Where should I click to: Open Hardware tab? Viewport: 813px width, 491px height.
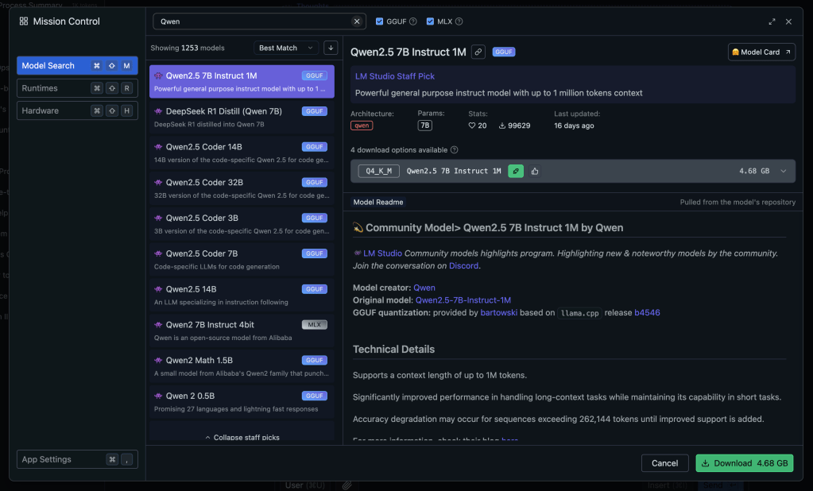click(77, 110)
